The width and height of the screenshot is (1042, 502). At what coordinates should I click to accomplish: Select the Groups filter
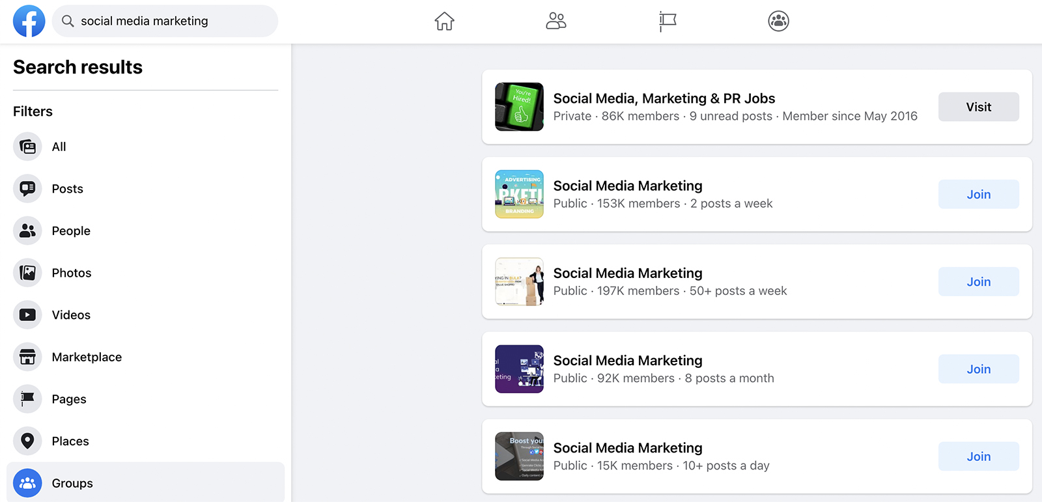pyautogui.click(x=145, y=483)
